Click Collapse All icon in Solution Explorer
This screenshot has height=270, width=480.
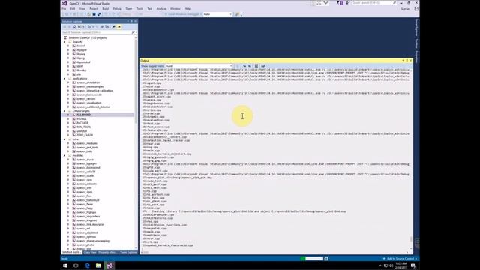click(x=102, y=27)
